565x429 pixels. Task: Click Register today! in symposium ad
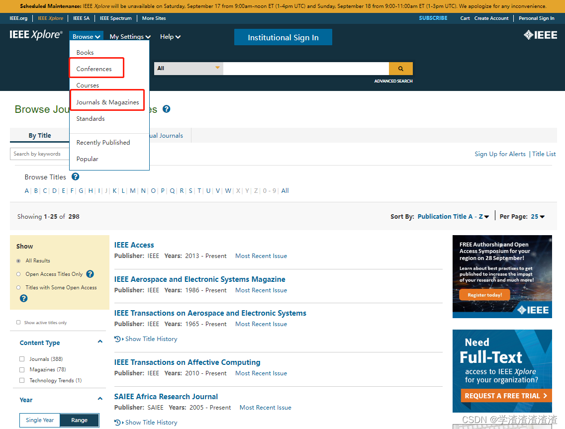click(484, 295)
